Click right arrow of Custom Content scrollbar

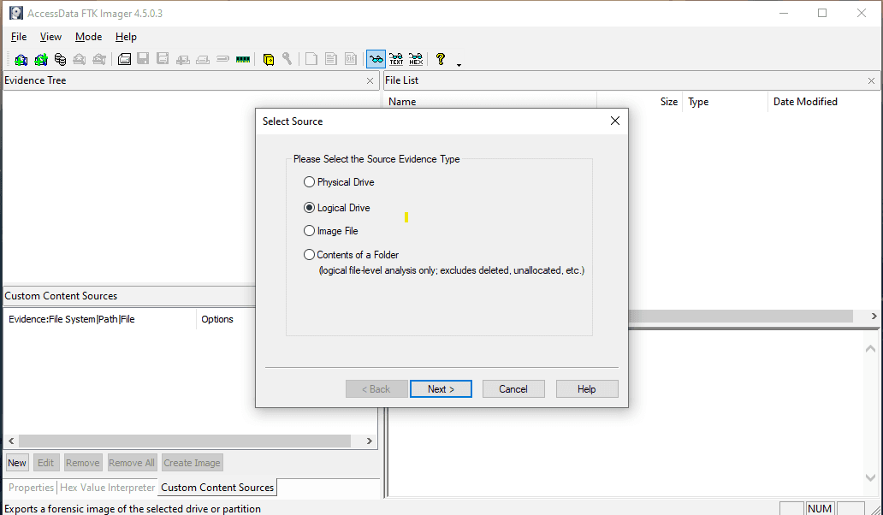click(370, 441)
